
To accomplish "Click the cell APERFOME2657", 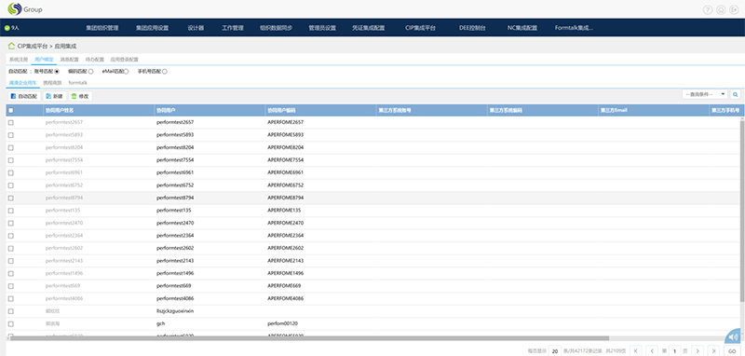I will point(286,122).
